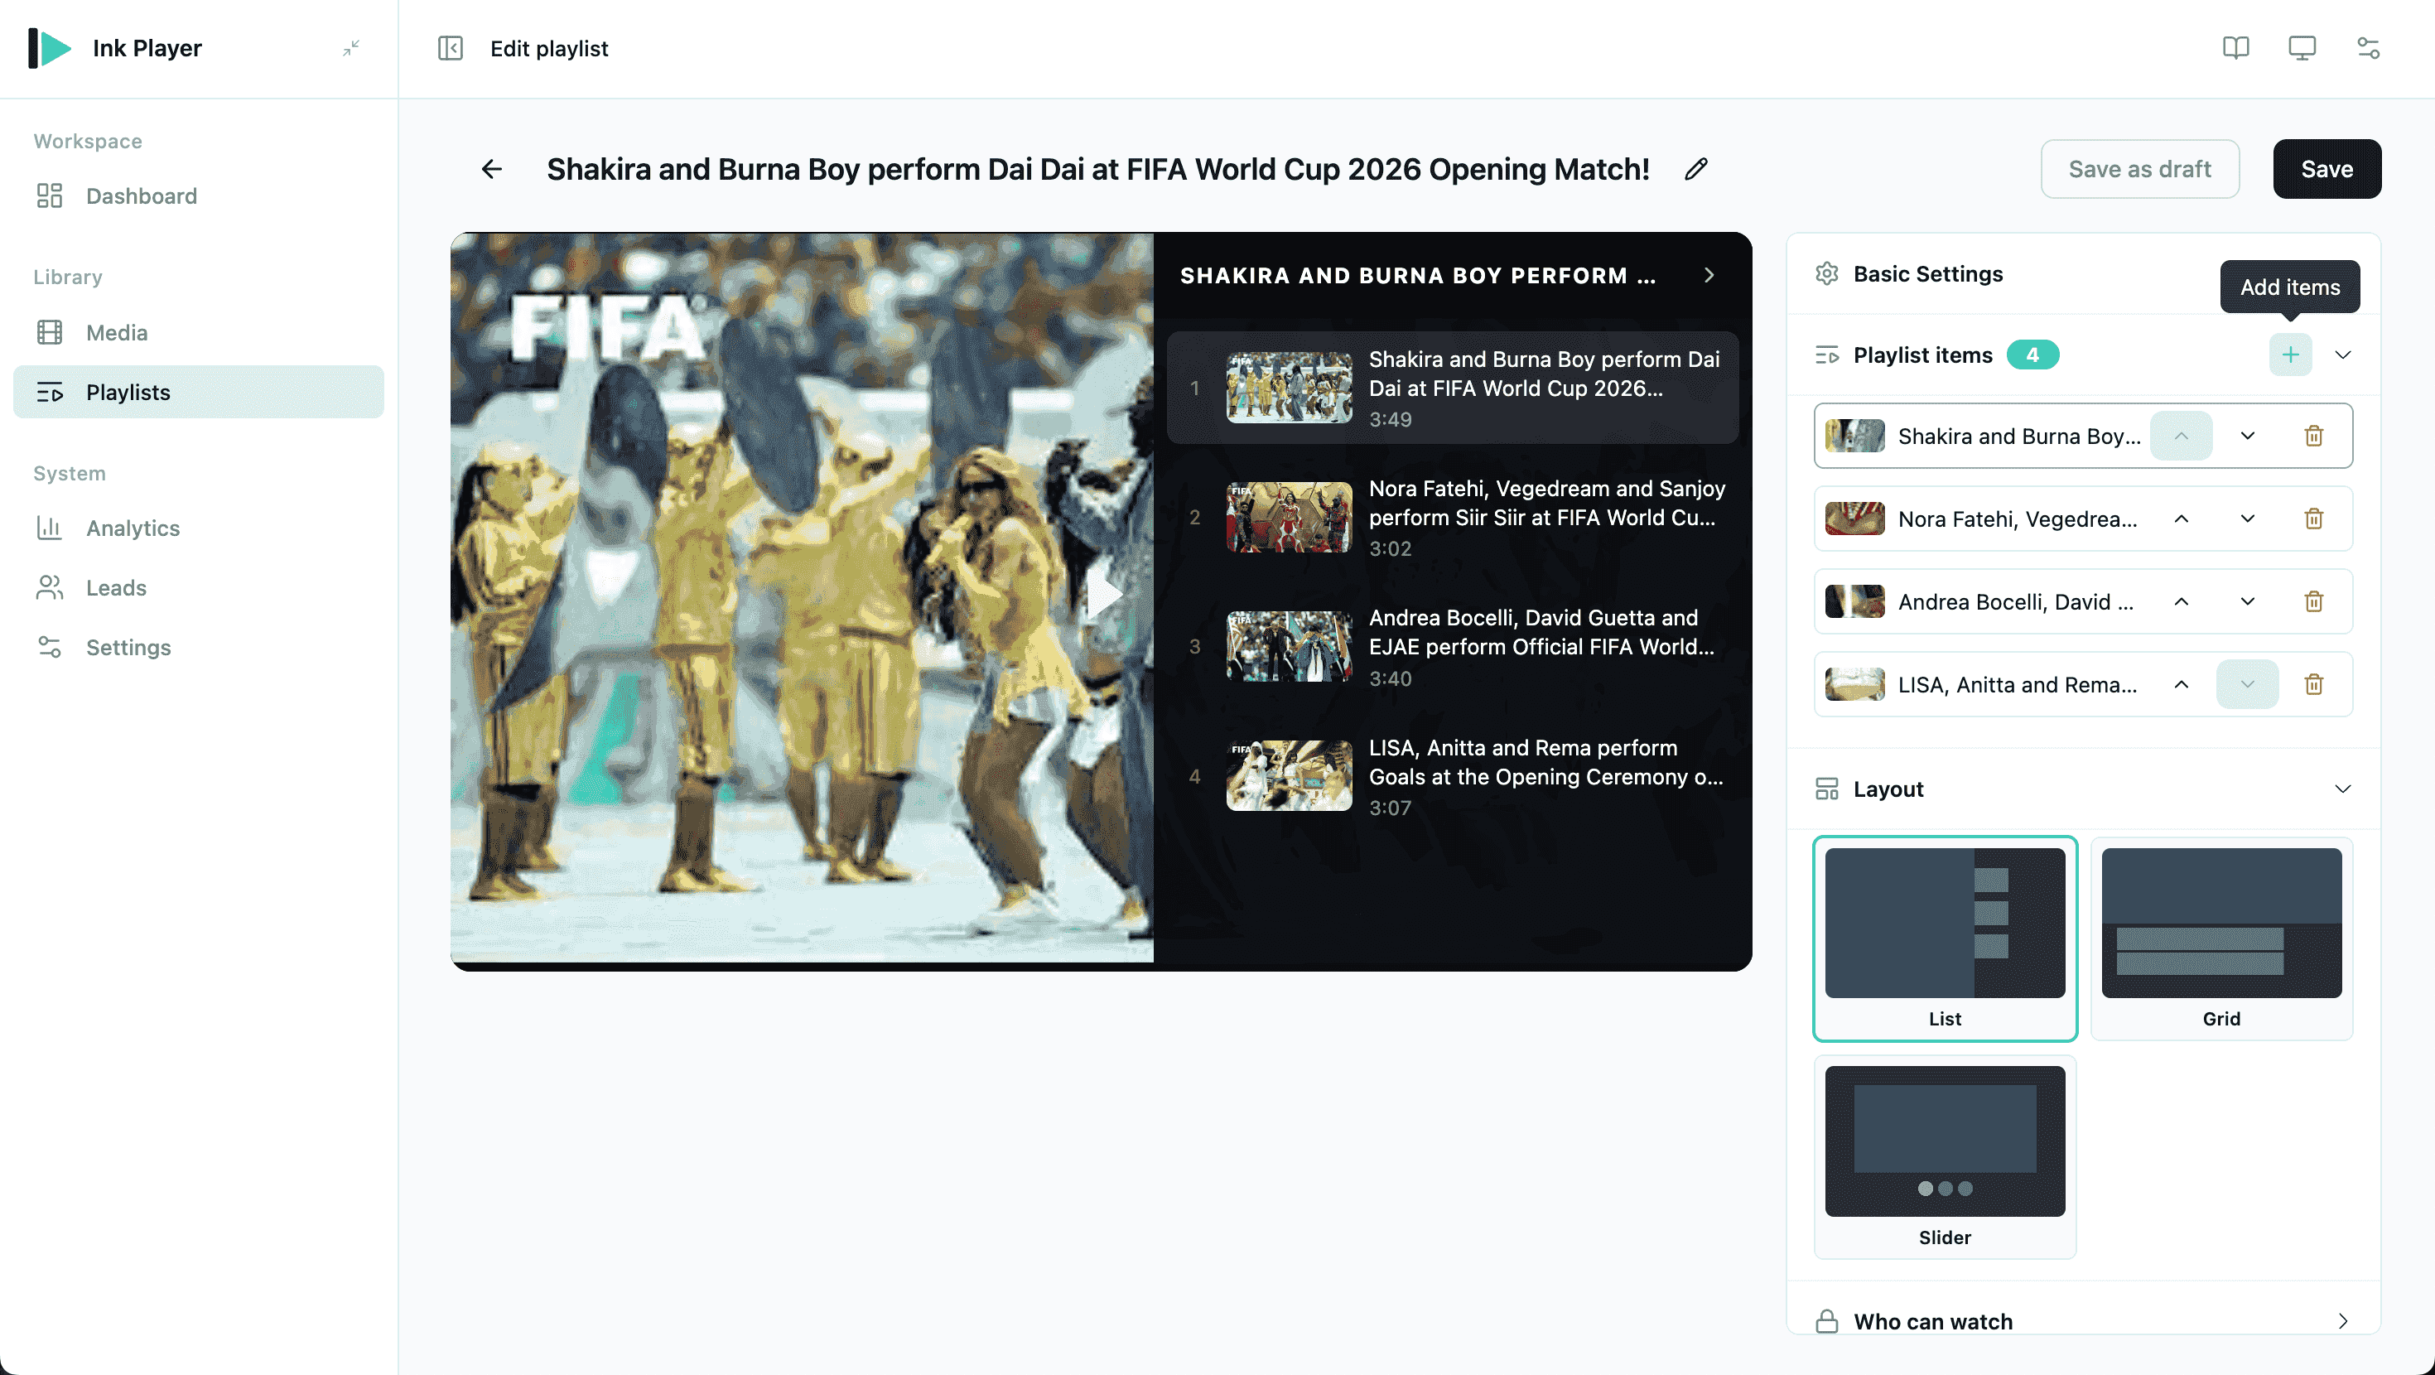Image resolution: width=2435 pixels, height=1375 pixels.
Task: Select preview item 2 Nora Fatehi video
Action: pyautogui.click(x=1453, y=517)
